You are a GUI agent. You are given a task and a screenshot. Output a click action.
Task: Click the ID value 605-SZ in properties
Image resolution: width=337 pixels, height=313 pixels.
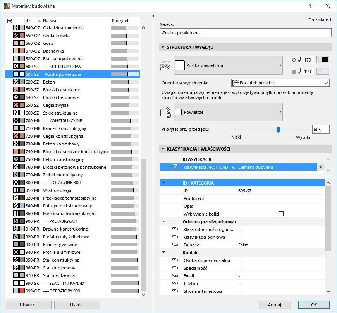[245, 191]
